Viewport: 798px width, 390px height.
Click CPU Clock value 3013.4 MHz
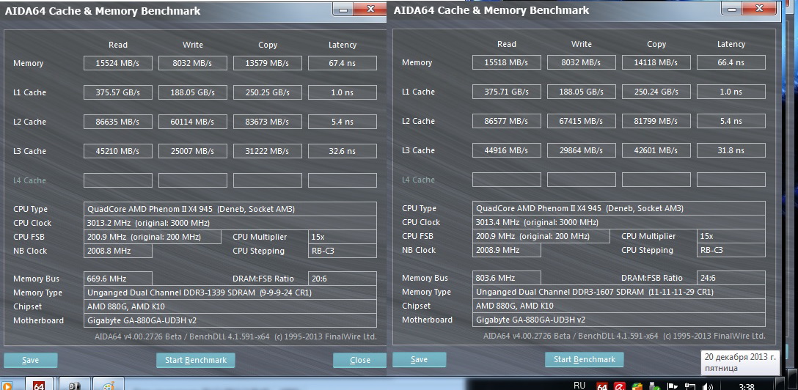[619, 222]
